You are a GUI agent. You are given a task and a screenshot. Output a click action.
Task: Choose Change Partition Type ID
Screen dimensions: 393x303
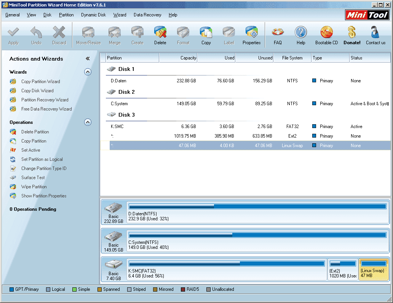click(x=44, y=168)
